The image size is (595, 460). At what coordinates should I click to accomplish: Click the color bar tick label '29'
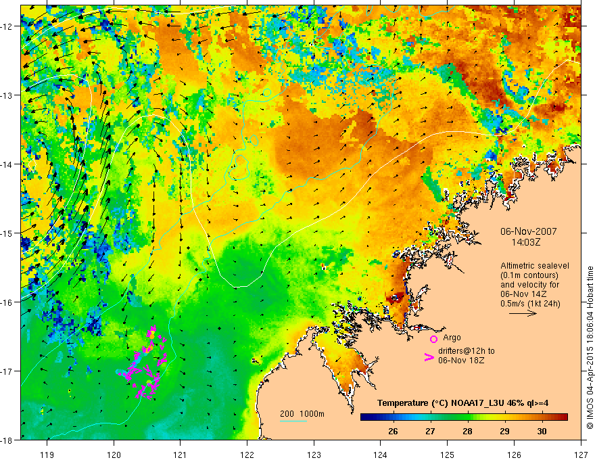point(504,432)
